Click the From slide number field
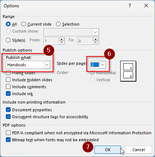 pos(51,41)
